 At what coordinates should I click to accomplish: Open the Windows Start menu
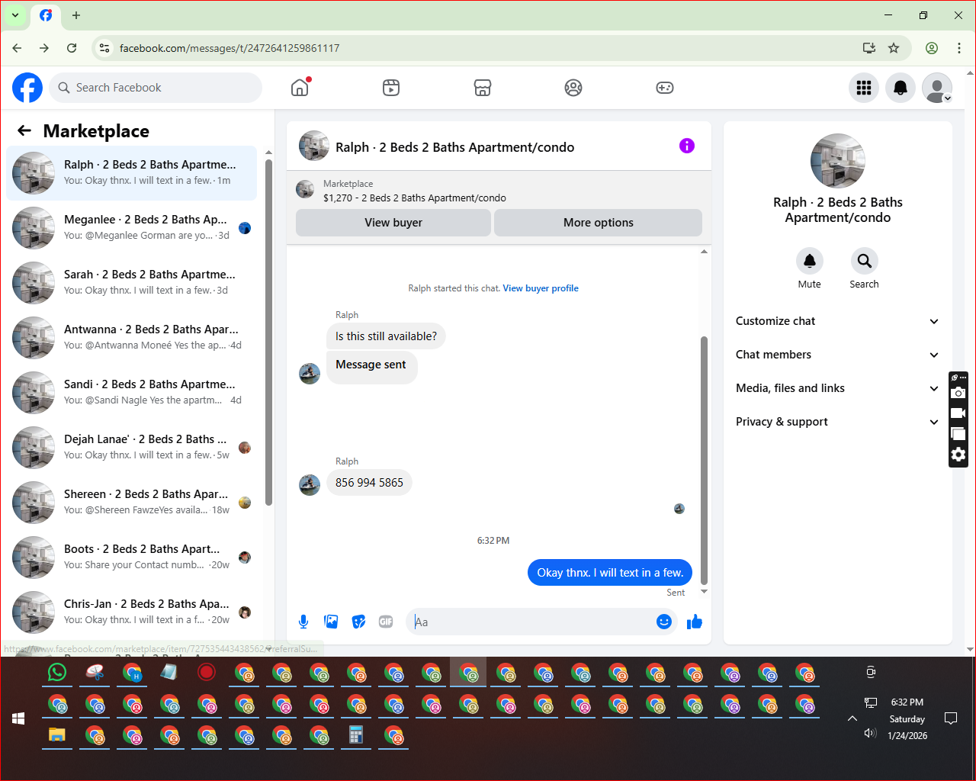pyautogui.click(x=18, y=718)
